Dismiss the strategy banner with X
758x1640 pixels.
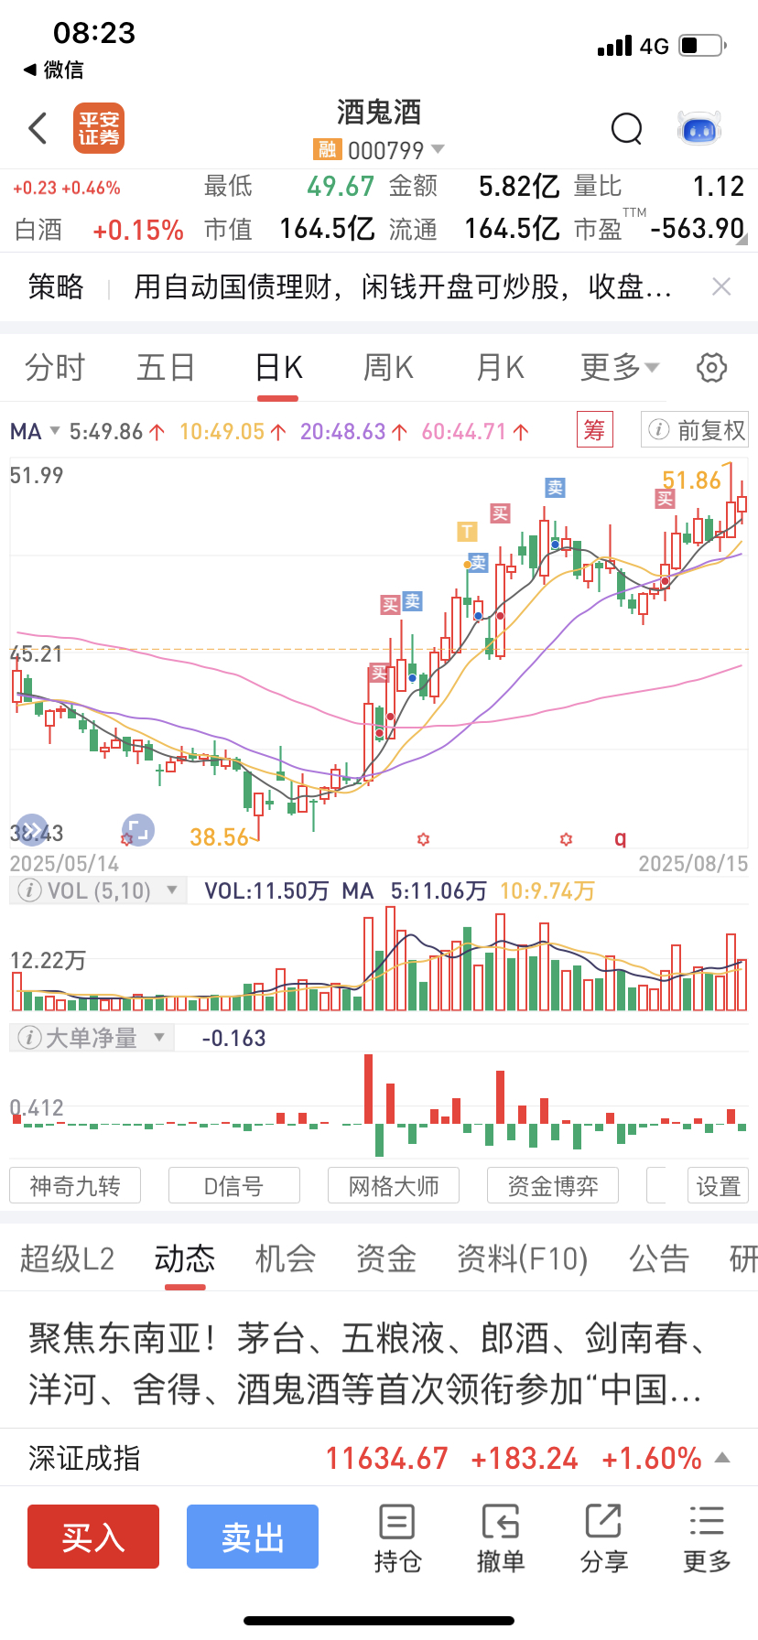pyautogui.click(x=721, y=287)
